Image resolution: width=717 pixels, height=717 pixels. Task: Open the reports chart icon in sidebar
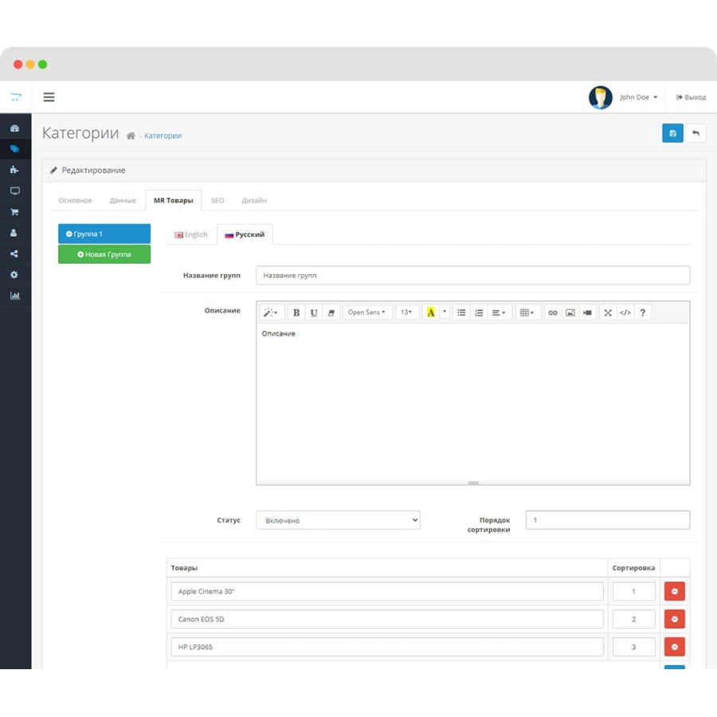tap(14, 296)
